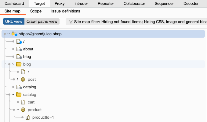Click the funnel icon in the filter bar

coord(71,22)
